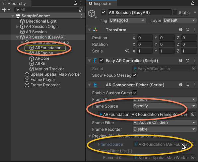Click Scale Z field

(x=189, y=51)
